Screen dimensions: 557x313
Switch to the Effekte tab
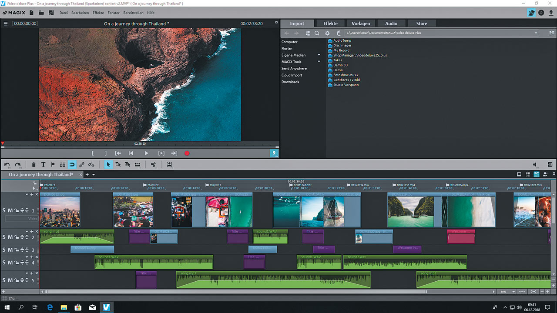[x=330, y=23]
